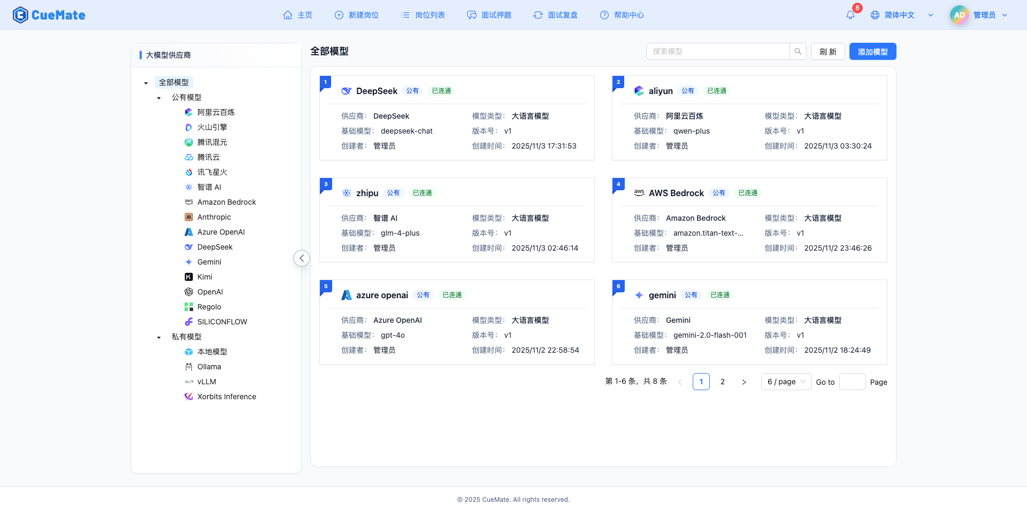Viewport: 1027px width, 512px height.
Task: Select the DeepSeek provider icon in sidebar
Action: point(188,247)
